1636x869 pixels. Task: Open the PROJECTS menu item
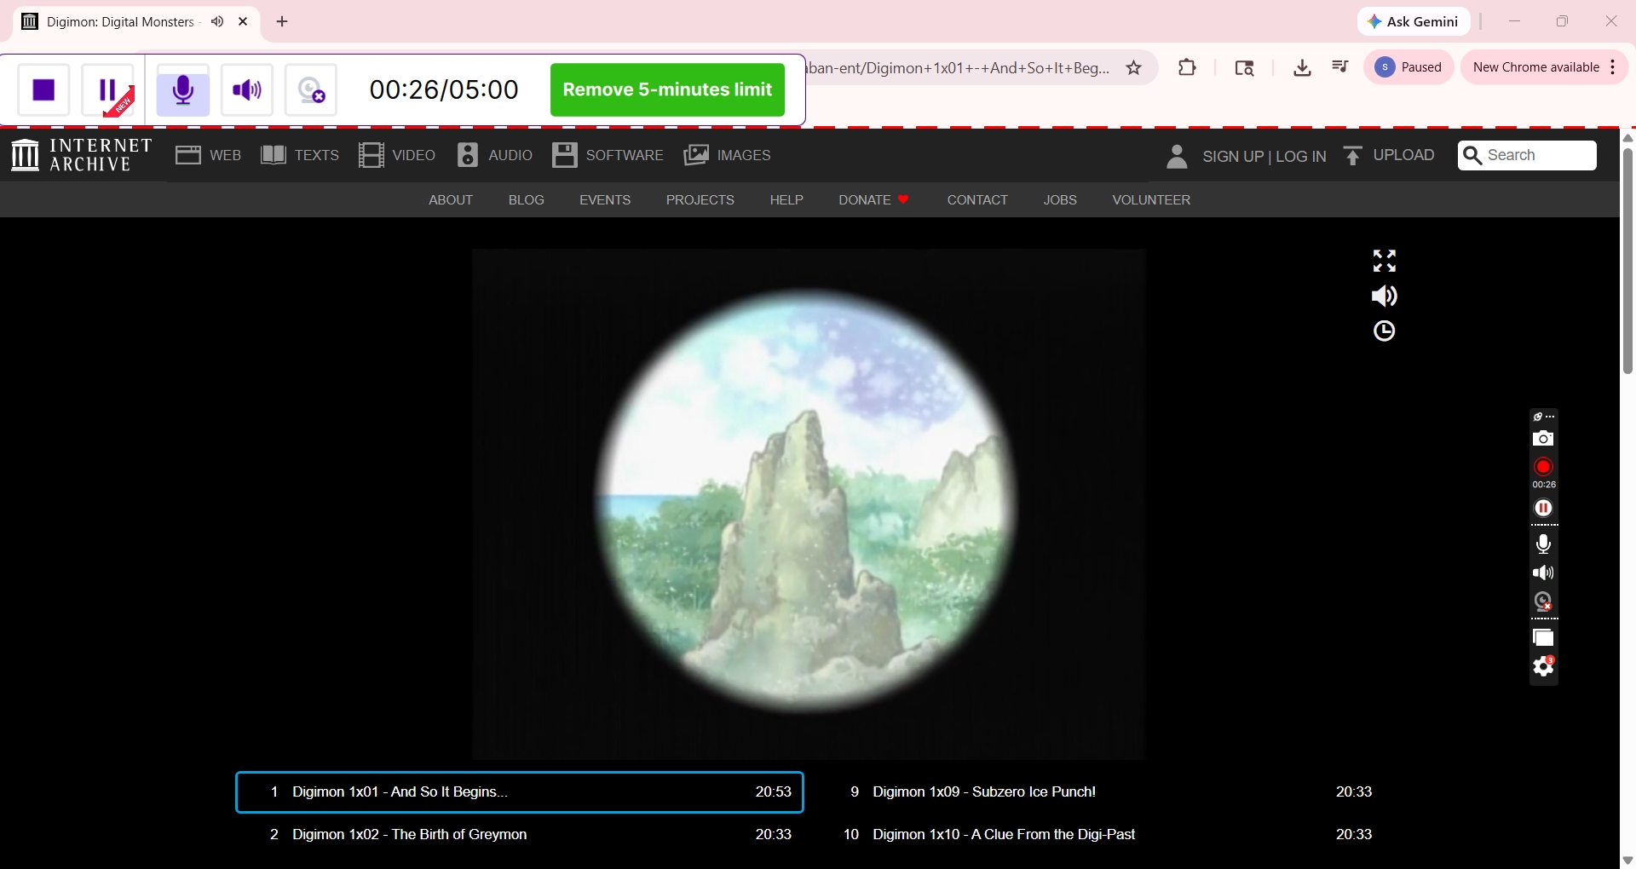(700, 199)
